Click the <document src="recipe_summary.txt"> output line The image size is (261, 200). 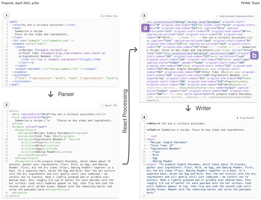pyautogui.click(x=56, y=69)
